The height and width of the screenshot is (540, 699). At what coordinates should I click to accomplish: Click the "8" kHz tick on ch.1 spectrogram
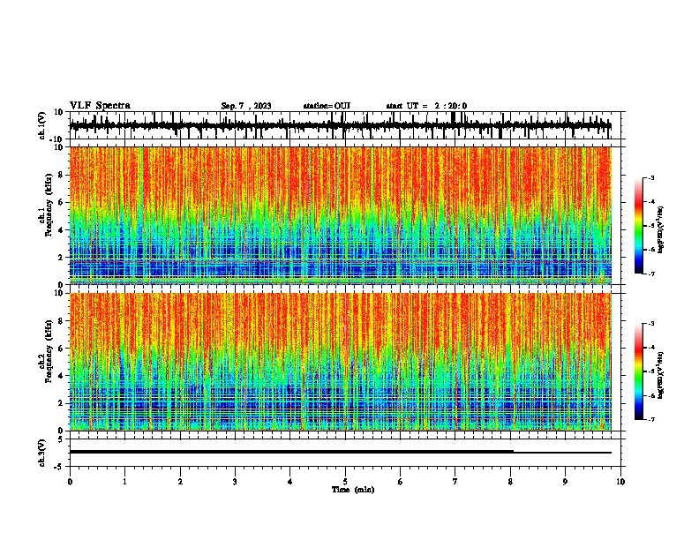[x=61, y=175]
